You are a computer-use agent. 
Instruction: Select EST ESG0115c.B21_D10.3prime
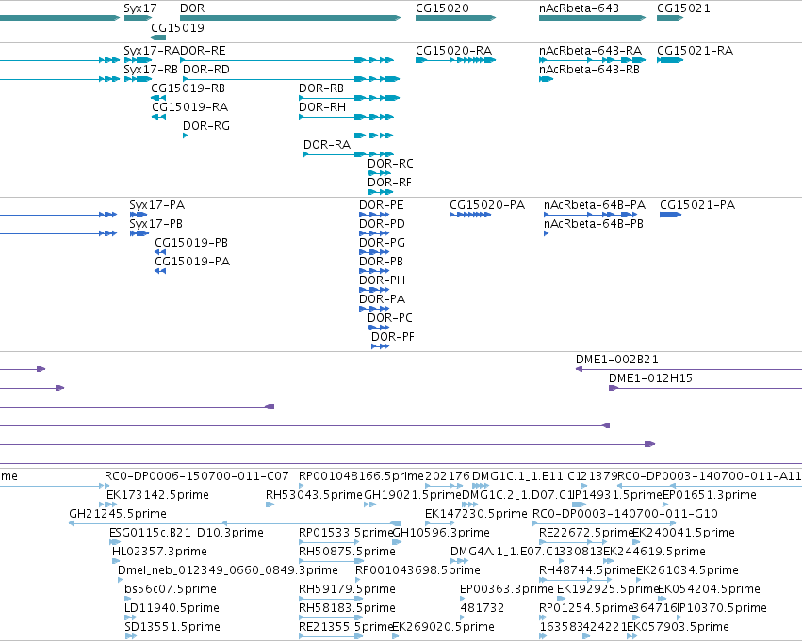[x=115, y=542]
